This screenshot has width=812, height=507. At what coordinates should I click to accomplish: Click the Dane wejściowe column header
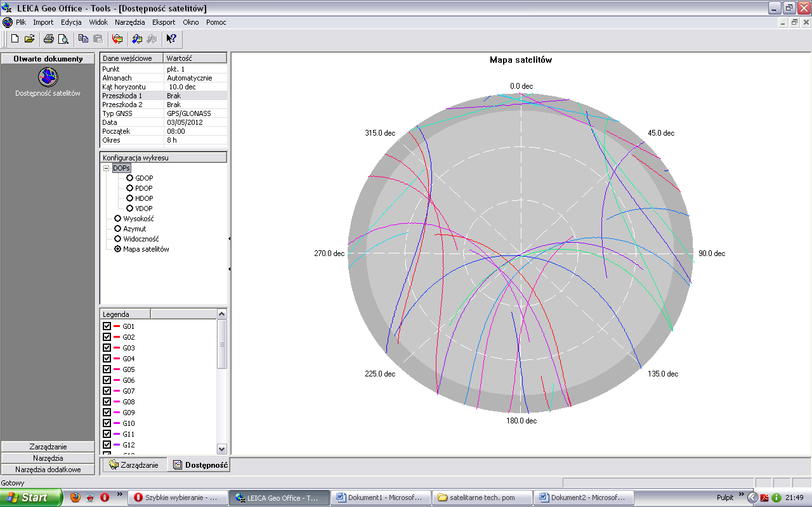coord(132,58)
